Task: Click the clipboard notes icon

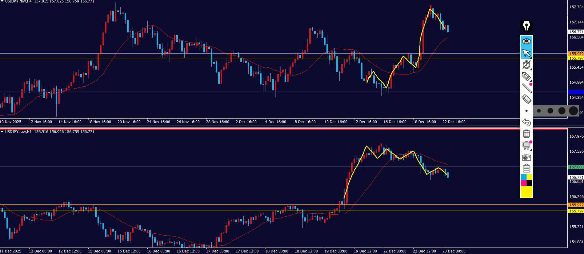Action: pyautogui.click(x=526, y=168)
